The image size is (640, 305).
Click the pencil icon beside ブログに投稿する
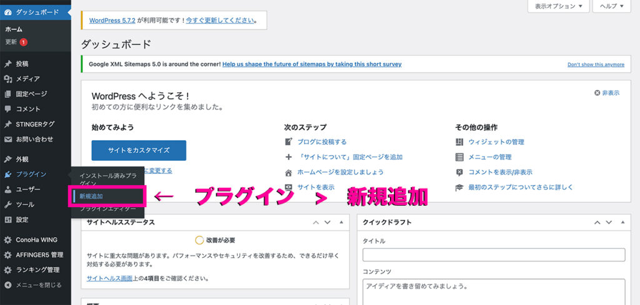coord(289,142)
